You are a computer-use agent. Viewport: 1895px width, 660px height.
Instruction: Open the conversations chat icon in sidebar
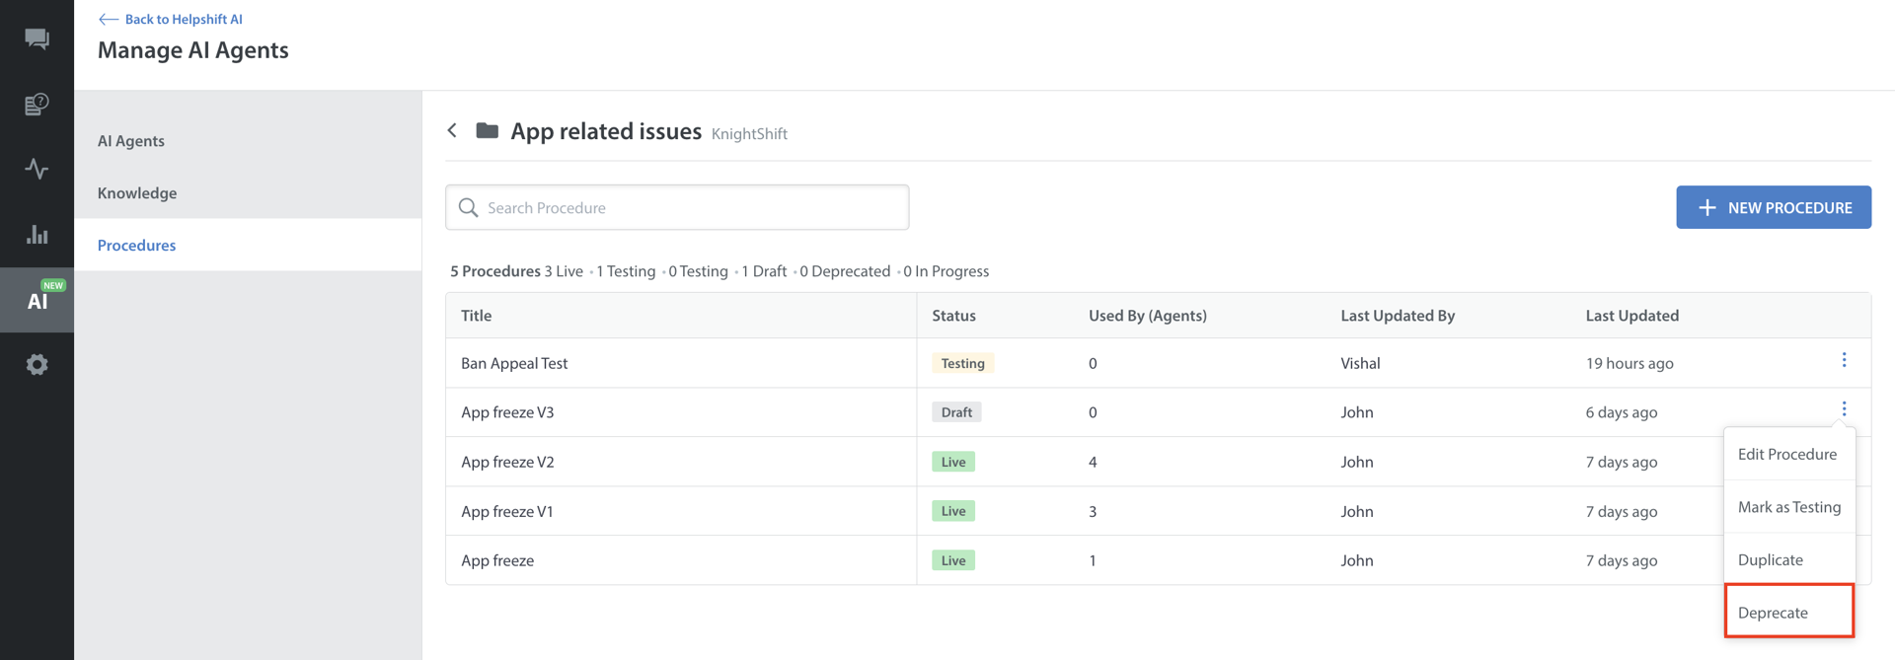37,38
